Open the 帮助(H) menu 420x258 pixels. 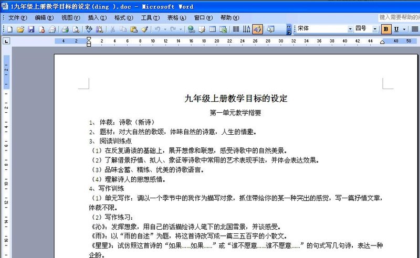(x=230, y=18)
